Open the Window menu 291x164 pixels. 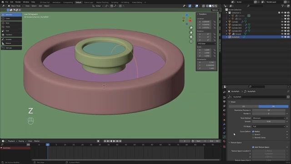click(x=26, y=2)
